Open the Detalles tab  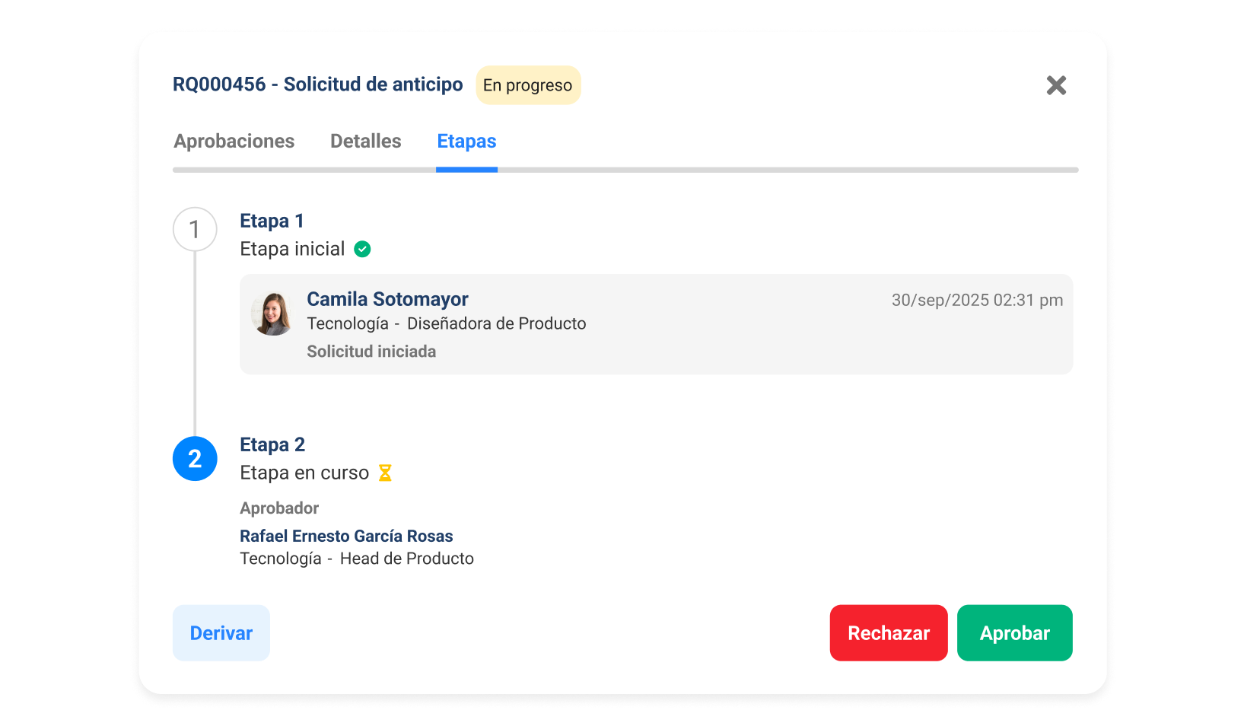coord(365,142)
